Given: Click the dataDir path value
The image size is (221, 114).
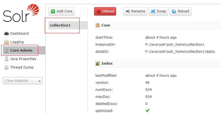Looking at the screenshot, I should [x=180, y=52].
